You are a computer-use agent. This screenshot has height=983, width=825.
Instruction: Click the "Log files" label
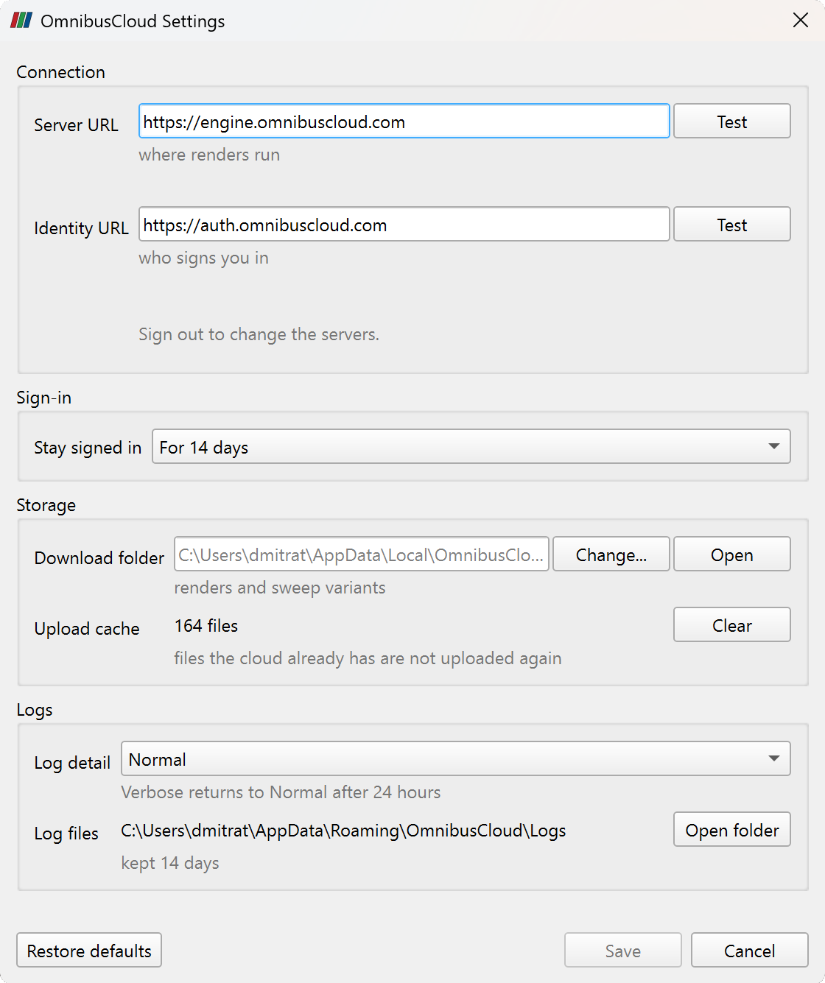pyautogui.click(x=66, y=834)
